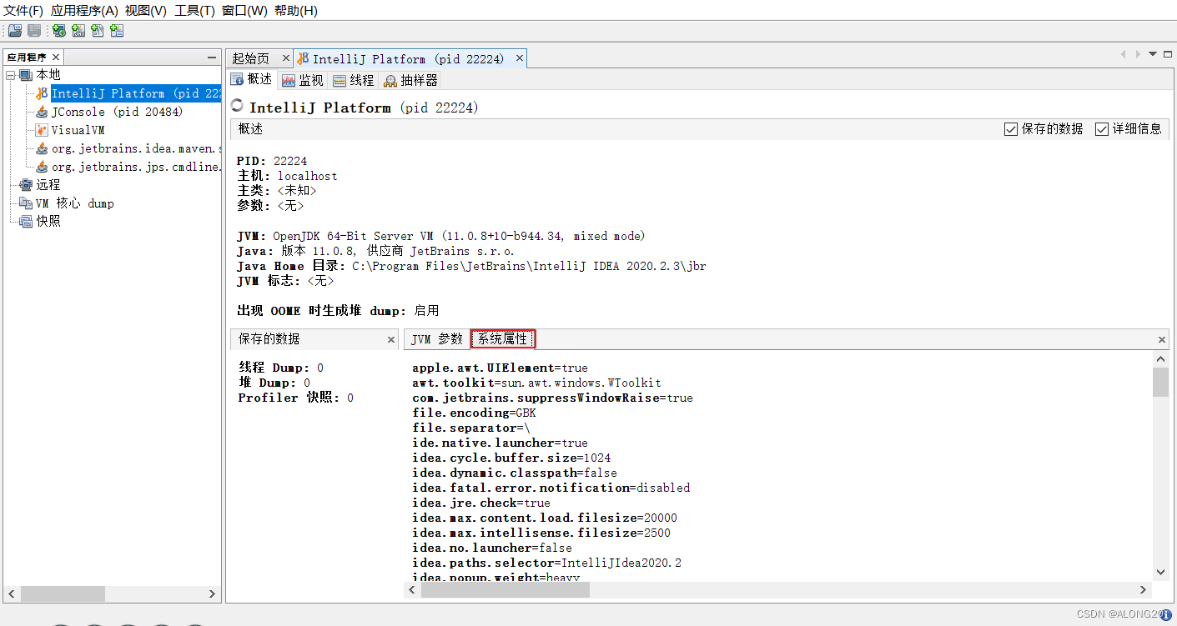Select the JConsole (pid 20484) Java icon
Screen dimensions: 1177x626
tap(42, 112)
